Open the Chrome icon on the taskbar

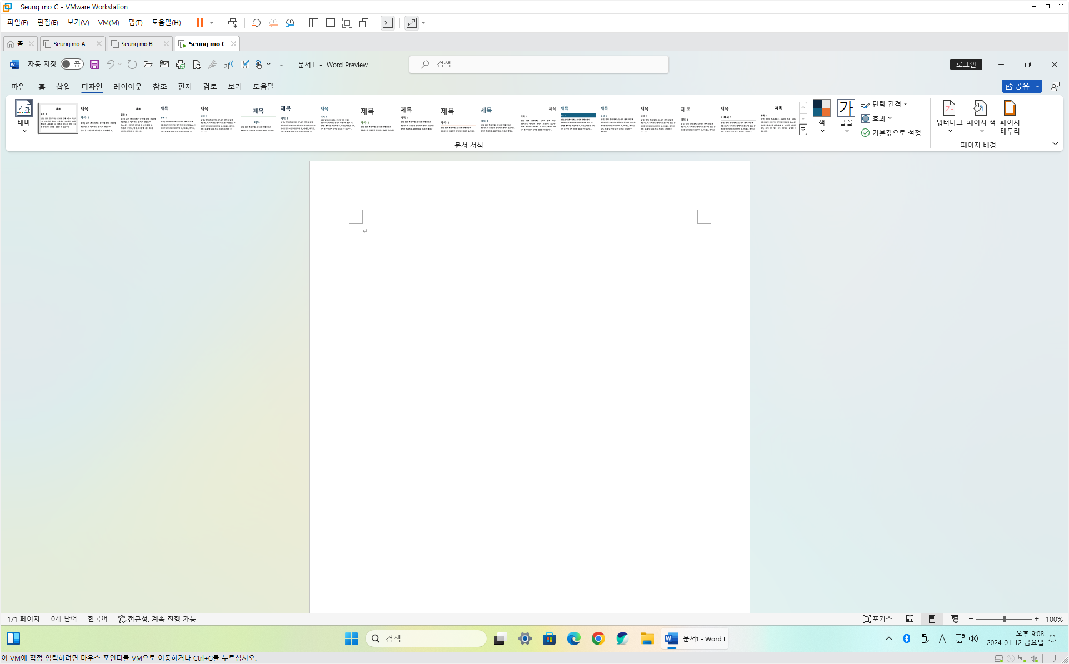598,638
